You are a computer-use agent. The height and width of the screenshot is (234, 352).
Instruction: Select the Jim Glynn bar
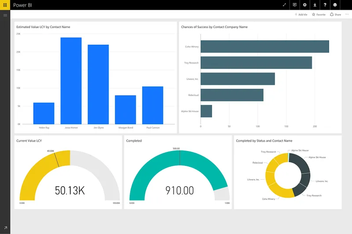[98, 84]
